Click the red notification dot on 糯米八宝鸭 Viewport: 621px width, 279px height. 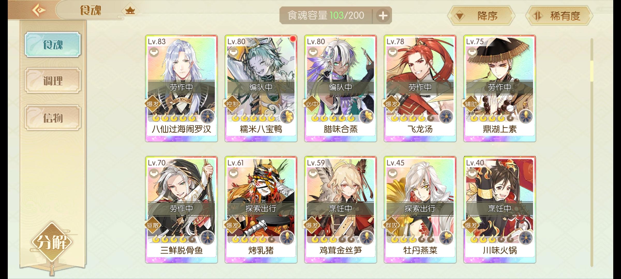click(x=293, y=39)
